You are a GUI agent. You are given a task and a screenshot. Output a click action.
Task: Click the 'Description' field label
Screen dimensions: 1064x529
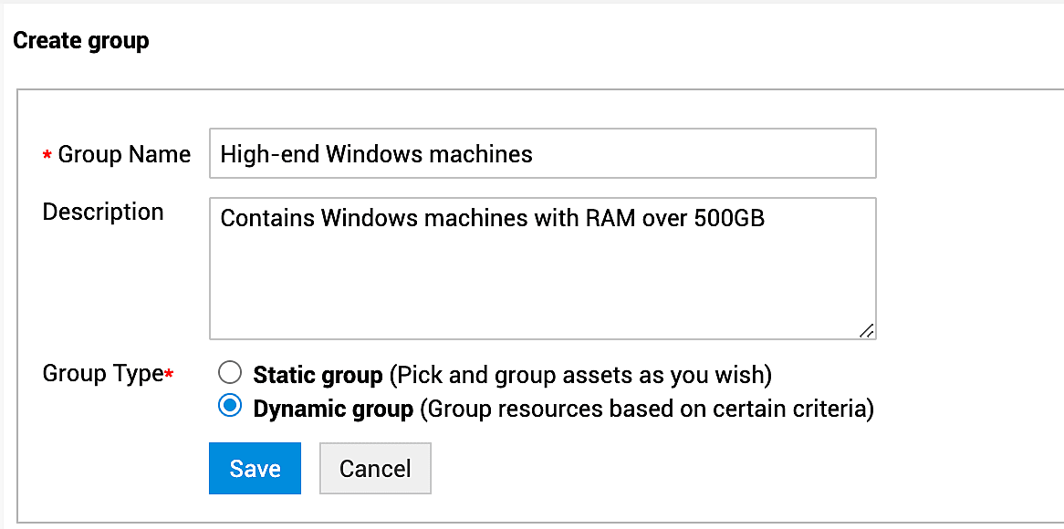(x=103, y=212)
